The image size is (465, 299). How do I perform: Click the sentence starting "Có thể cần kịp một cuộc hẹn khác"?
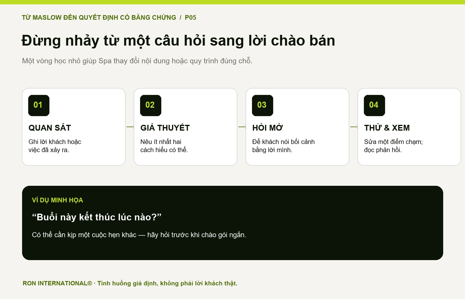click(139, 235)
